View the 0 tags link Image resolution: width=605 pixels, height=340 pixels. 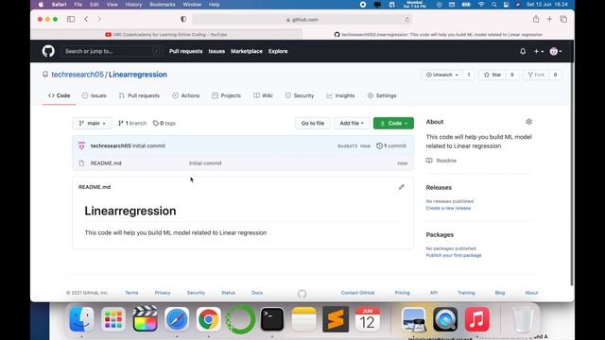[x=164, y=123]
